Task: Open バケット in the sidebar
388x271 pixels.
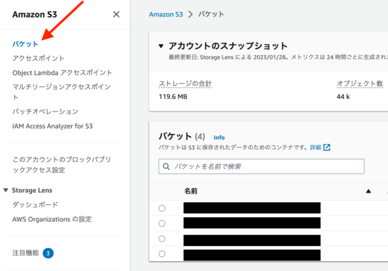Action: [25, 44]
